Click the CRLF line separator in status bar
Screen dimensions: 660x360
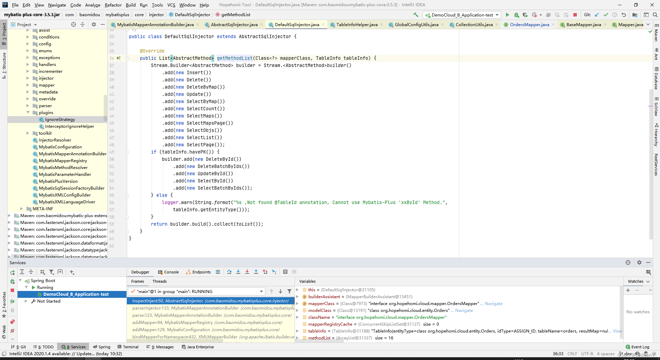tap(572, 353)
